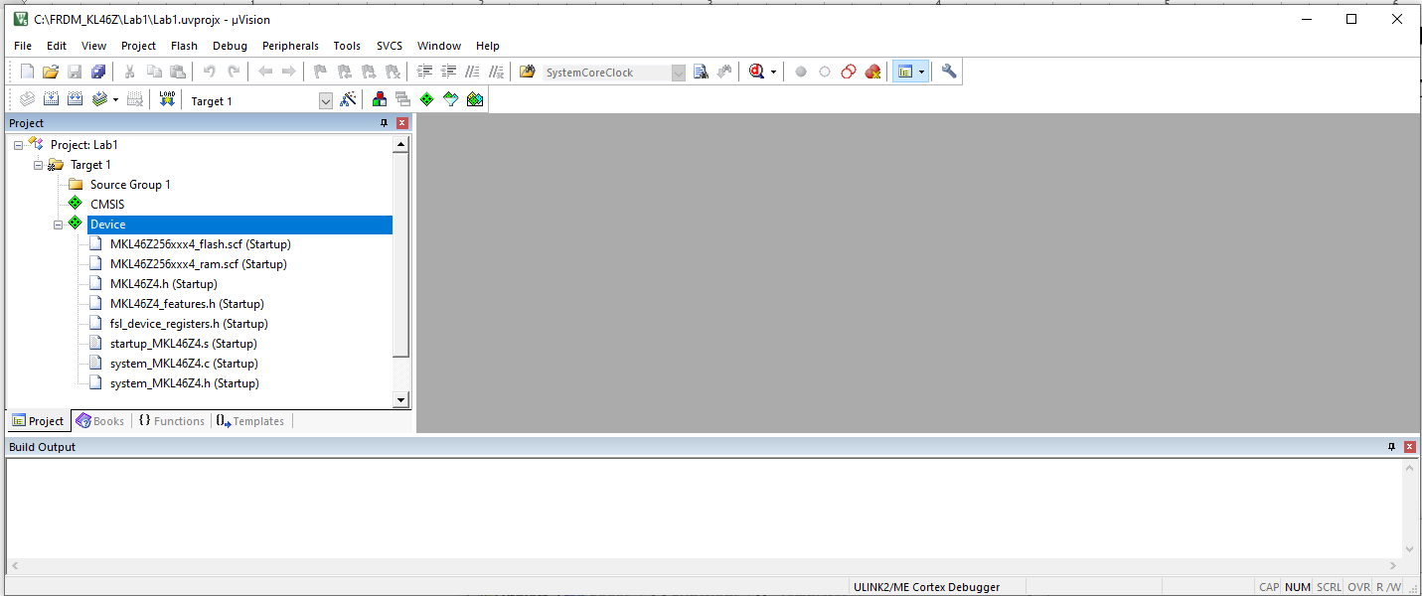The image size is (1422, 596).
Task: Collapse the Device tree node
Action: [x=59, y=224]
